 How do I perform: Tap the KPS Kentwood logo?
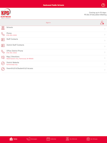point(6,14)
